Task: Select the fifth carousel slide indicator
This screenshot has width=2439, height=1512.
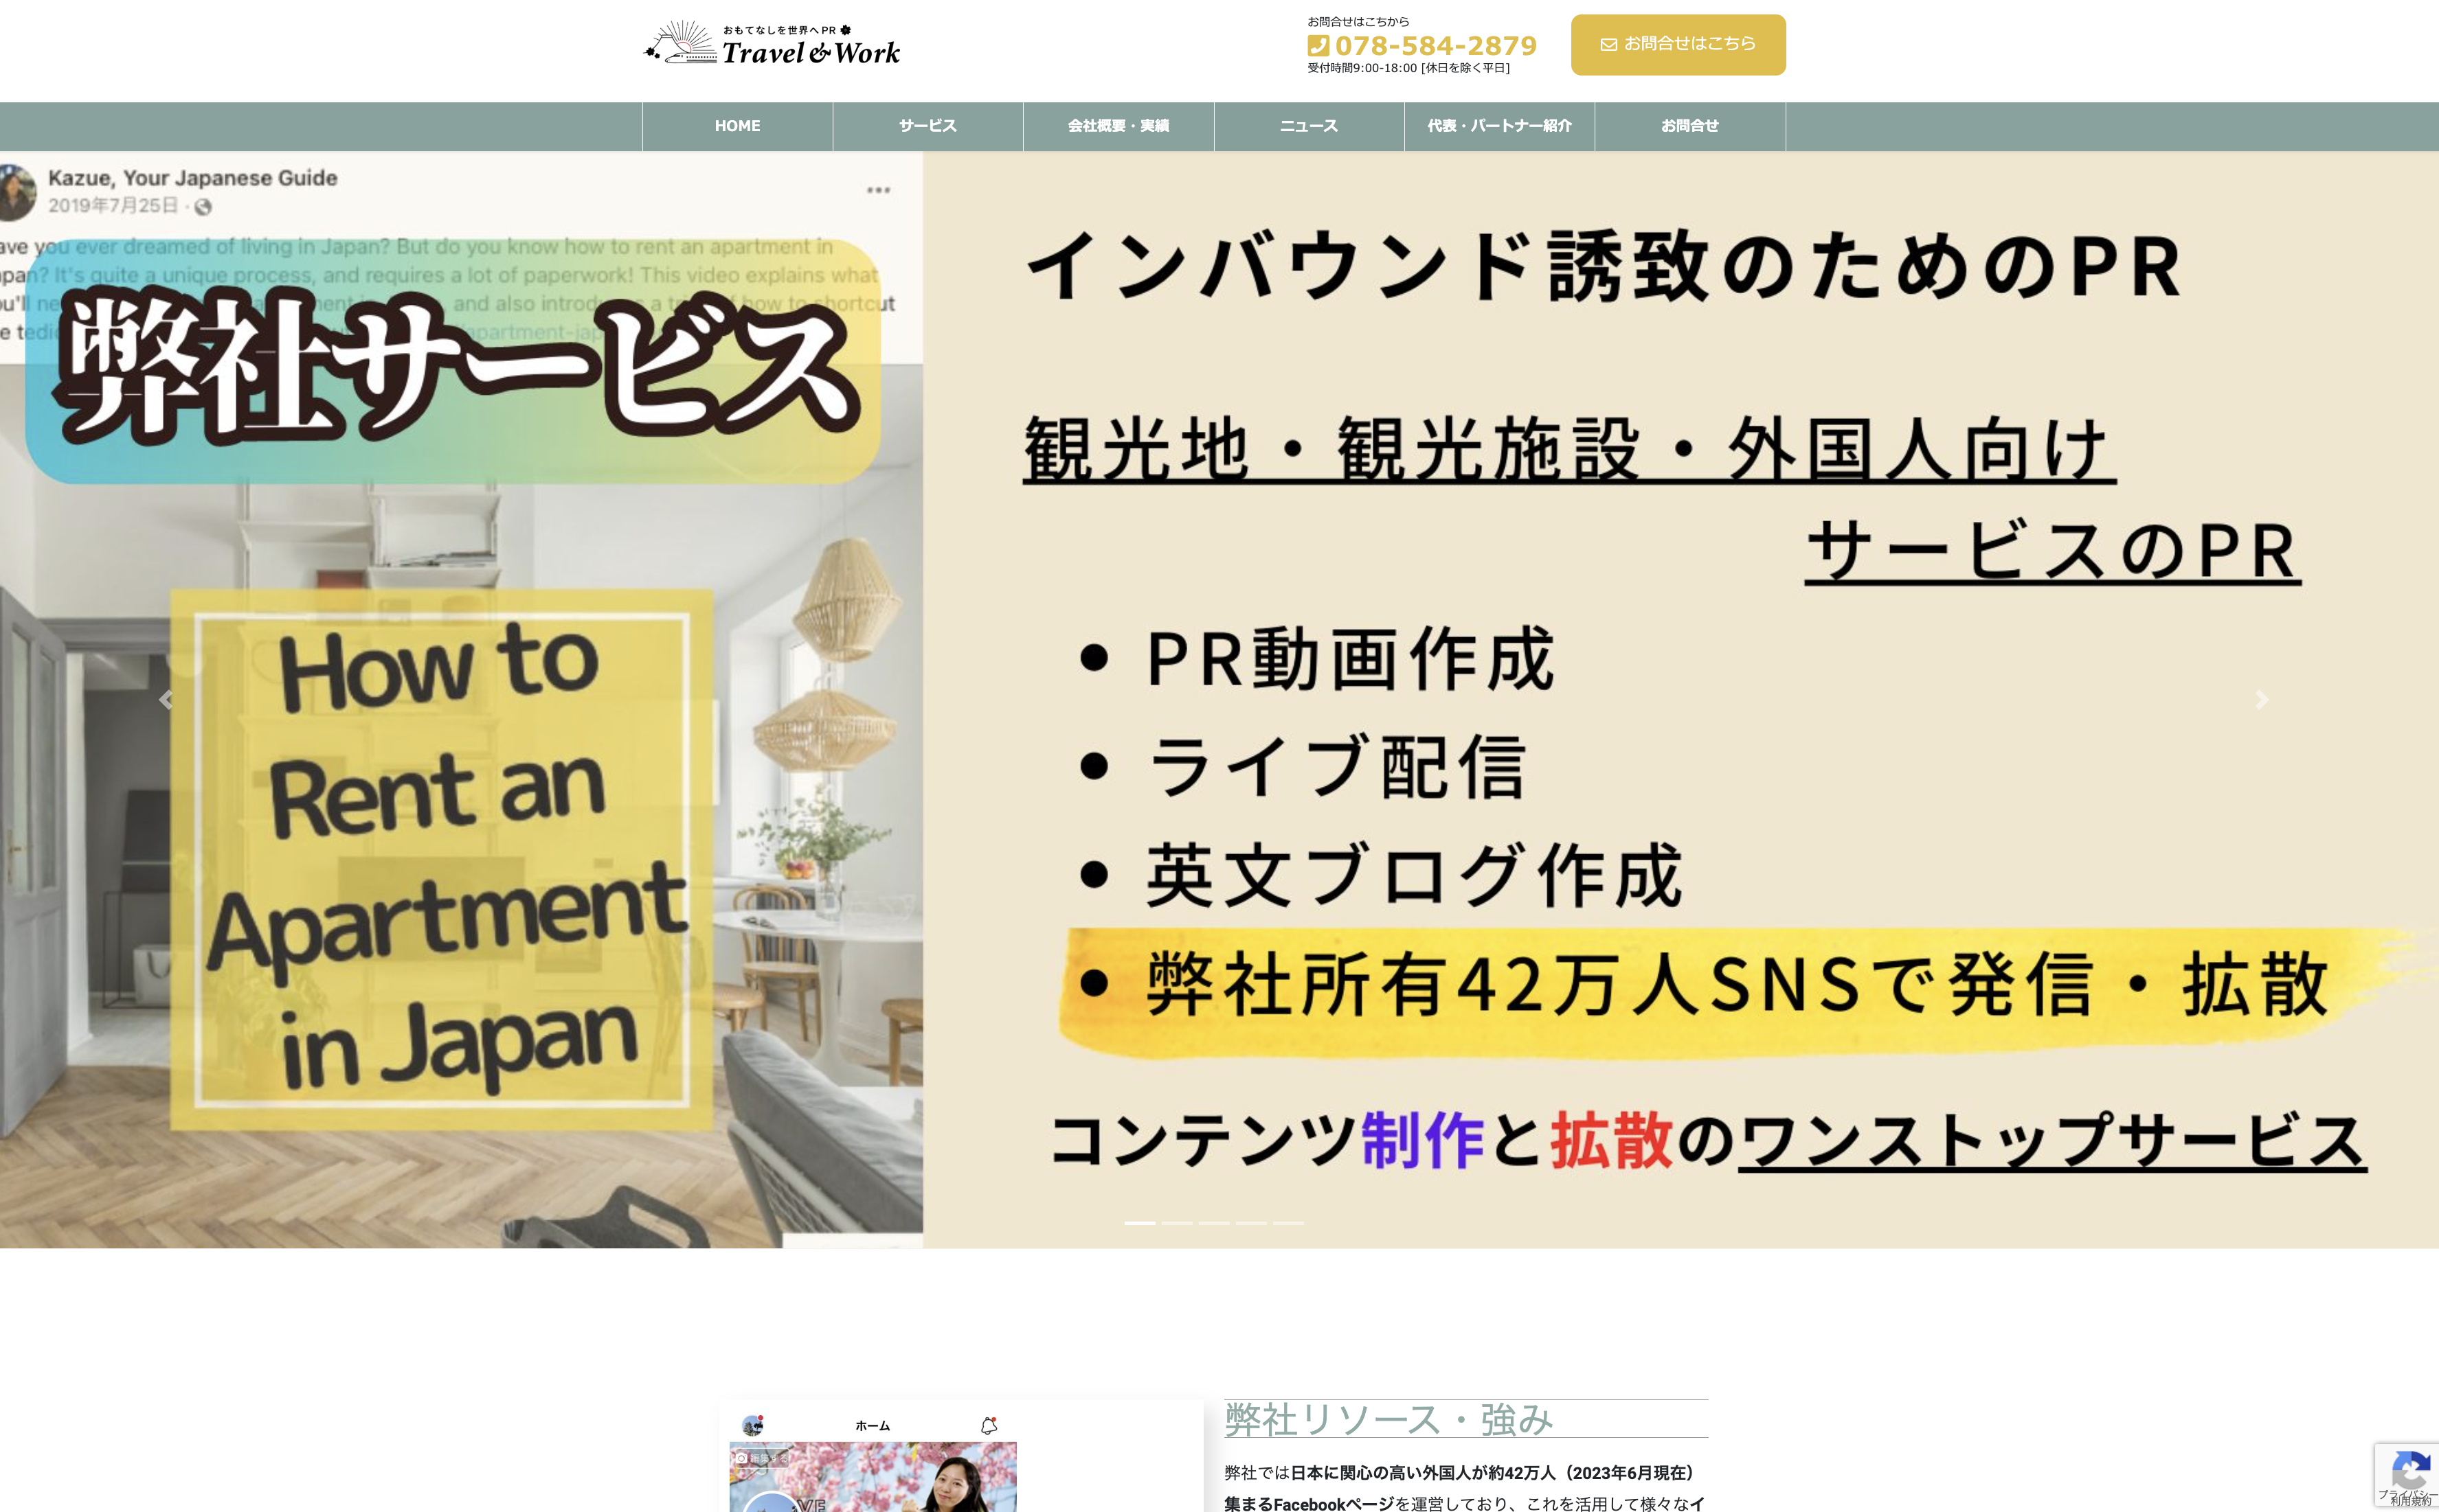Action: [1288, 1223]
